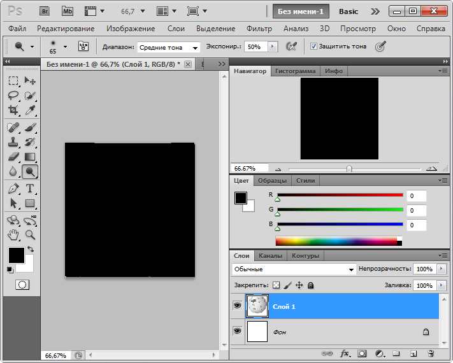
Task: Select the History Brush tool
Action: click(30, 142)
